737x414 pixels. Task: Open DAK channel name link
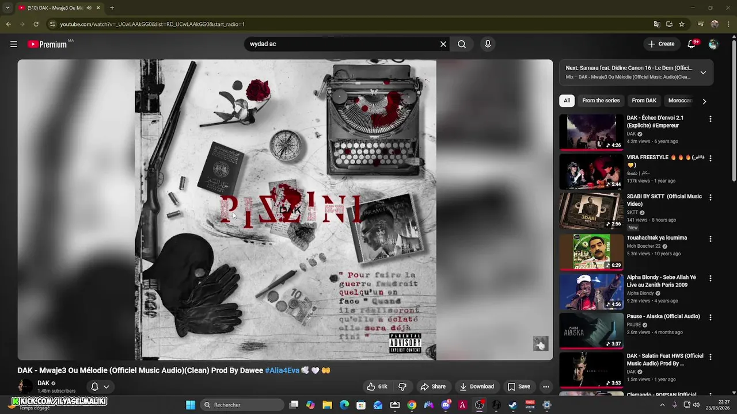tap(43, 384)
